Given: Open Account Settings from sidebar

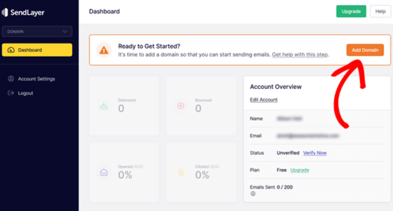Looking at the screenshot, I should 36,79.
